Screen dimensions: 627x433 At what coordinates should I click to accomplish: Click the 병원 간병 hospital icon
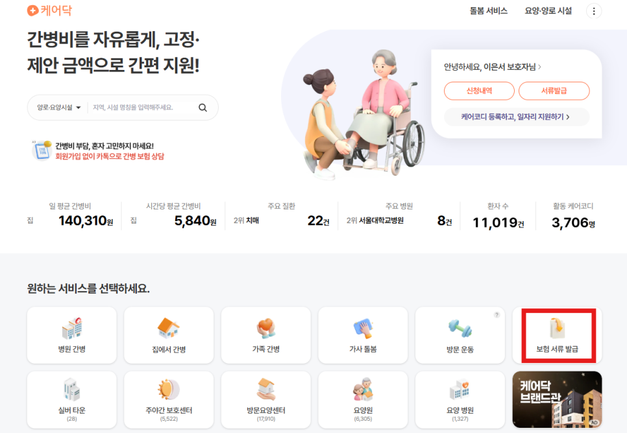coord(71,329)
